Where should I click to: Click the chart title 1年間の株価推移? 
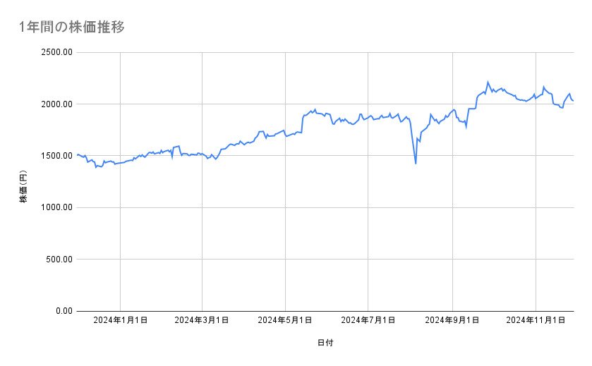[x=73, y=28]
